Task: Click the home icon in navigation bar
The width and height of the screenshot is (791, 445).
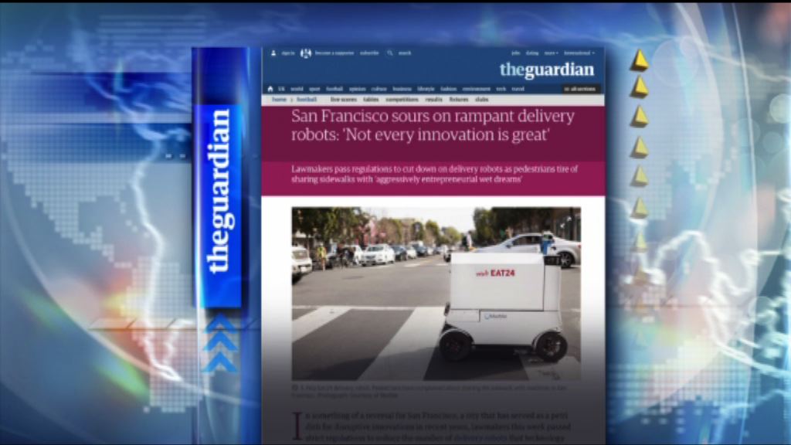Action: coord(271,89)
